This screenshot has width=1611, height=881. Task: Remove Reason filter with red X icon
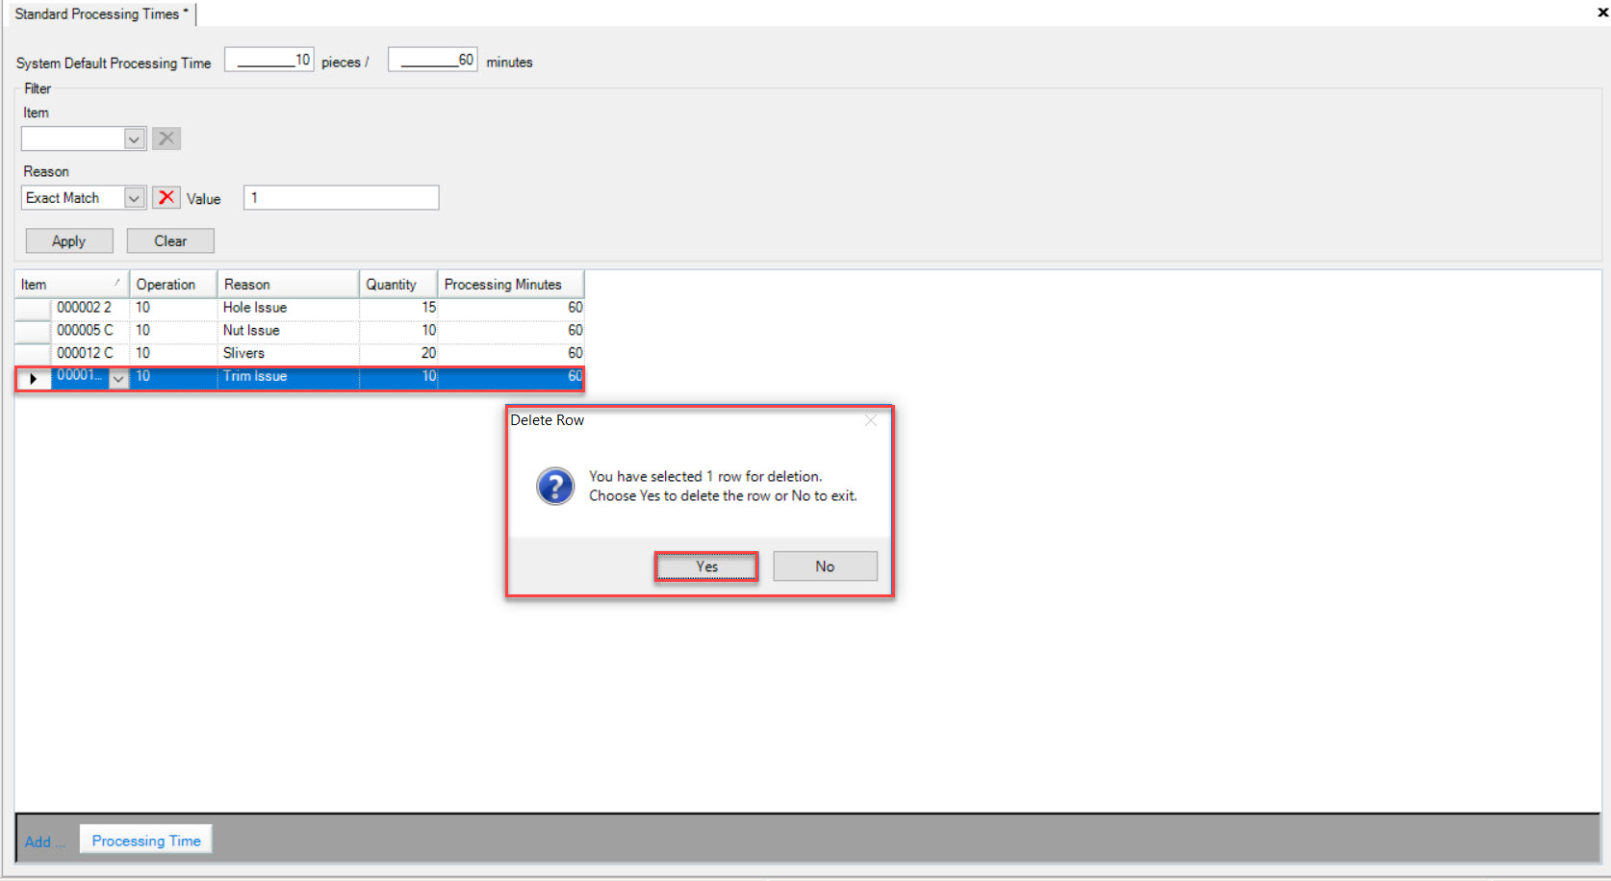[x=166, y=197]
